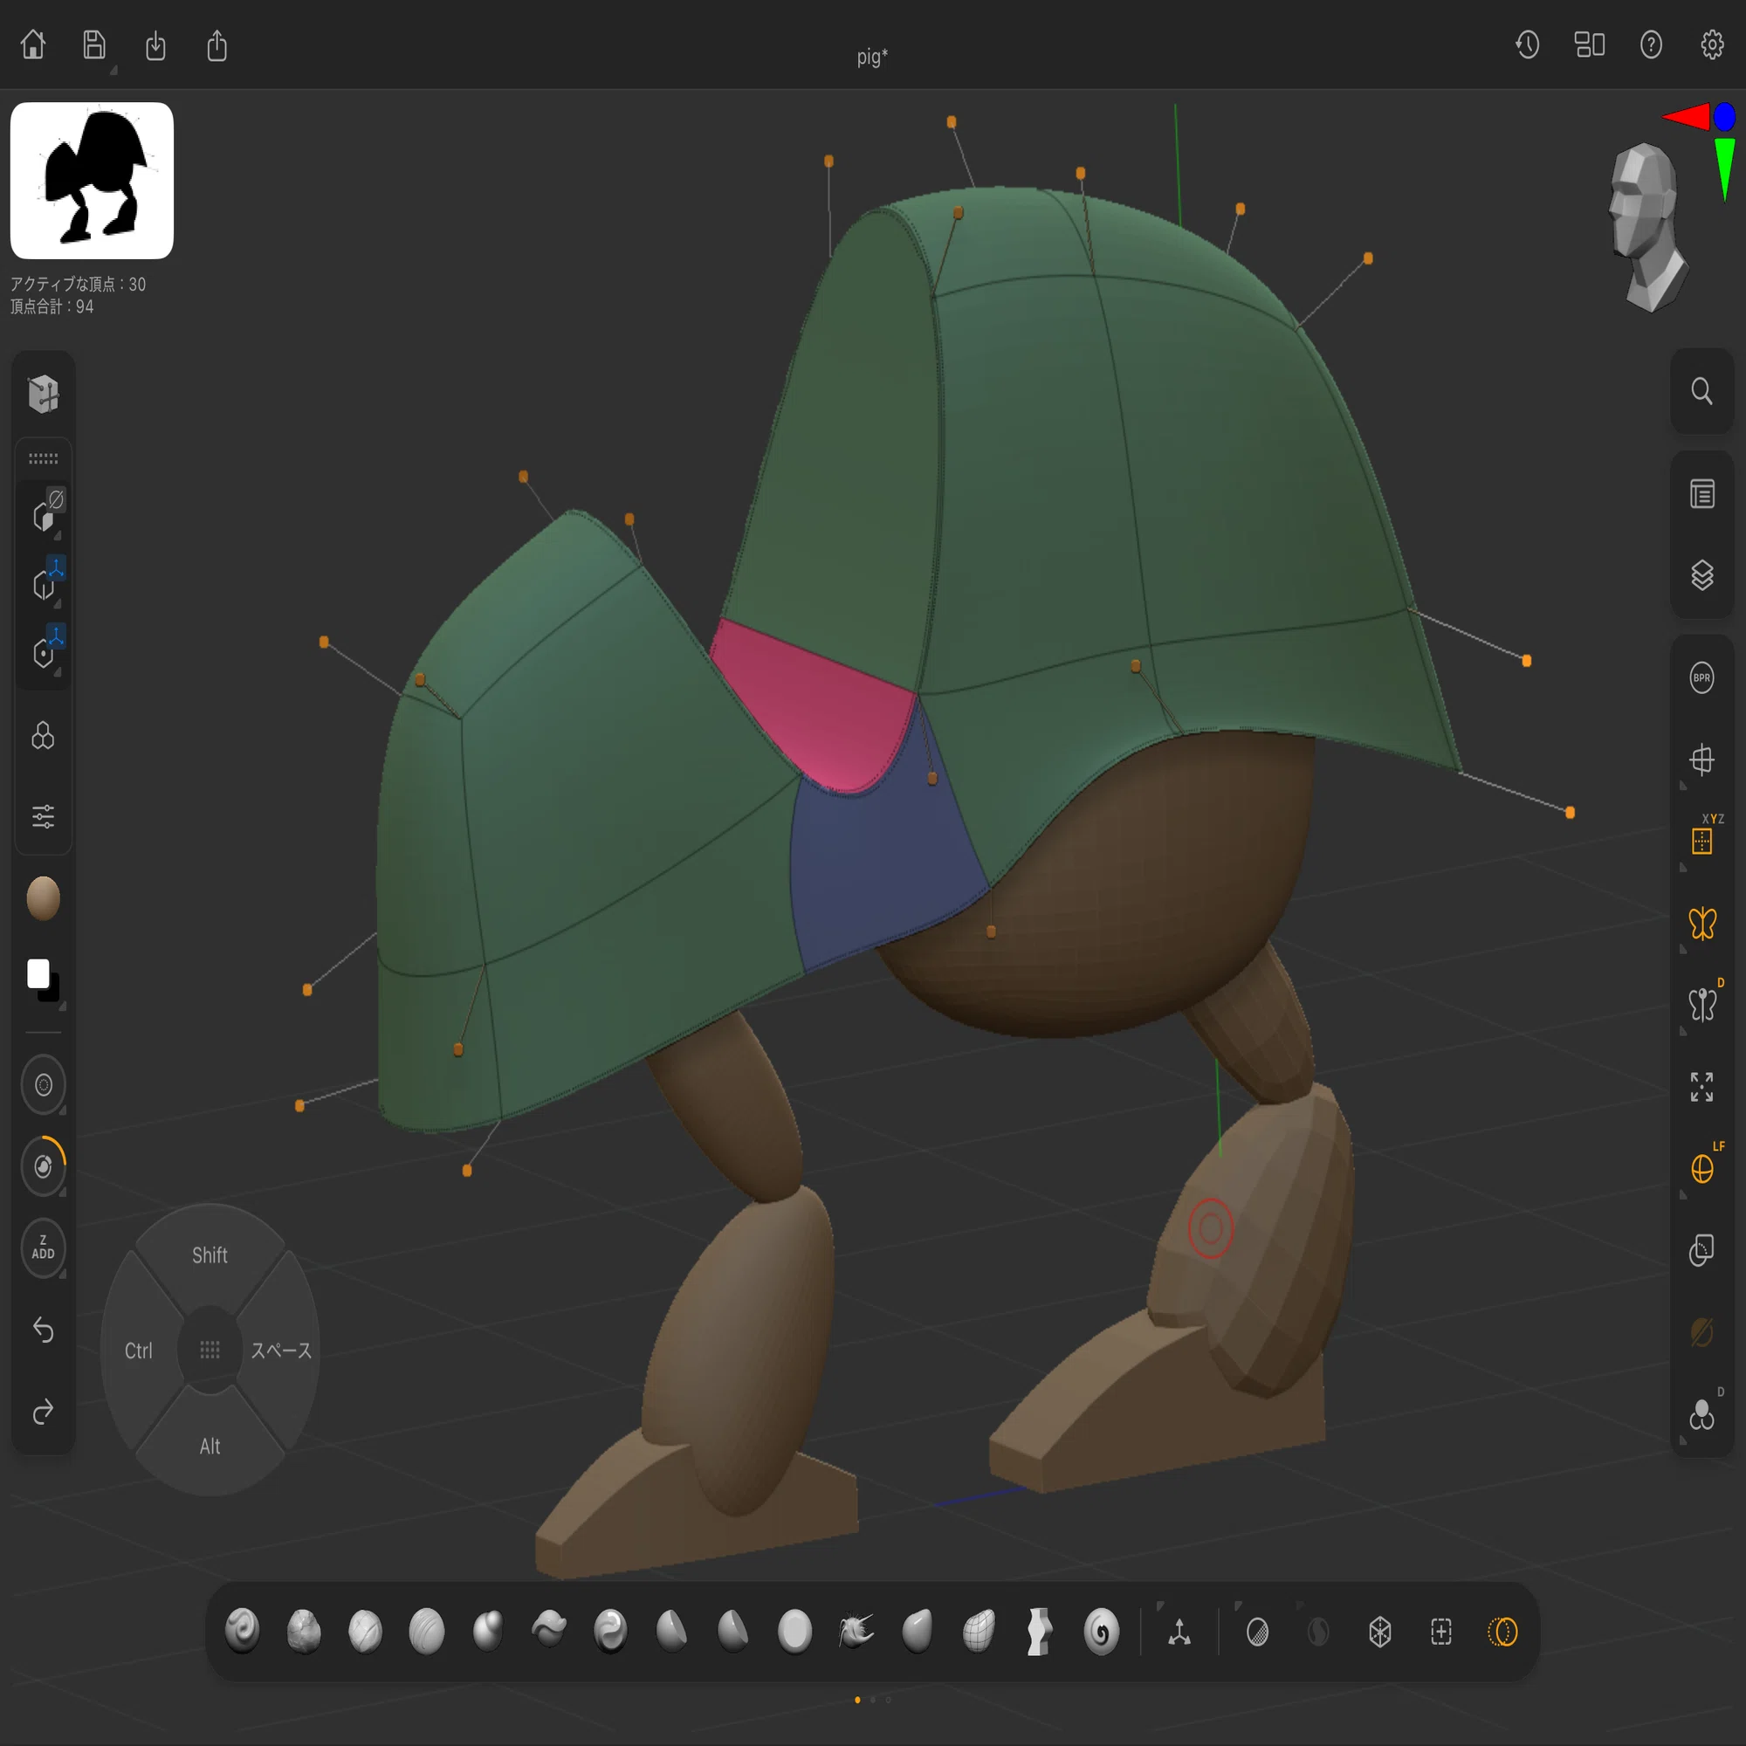Click the Alt modifier button

210,1446
